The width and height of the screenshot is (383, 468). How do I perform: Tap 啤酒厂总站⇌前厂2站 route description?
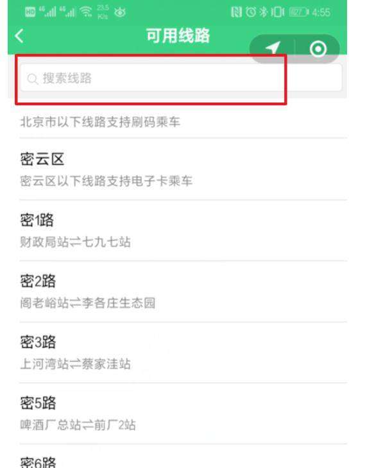(78, 424)
